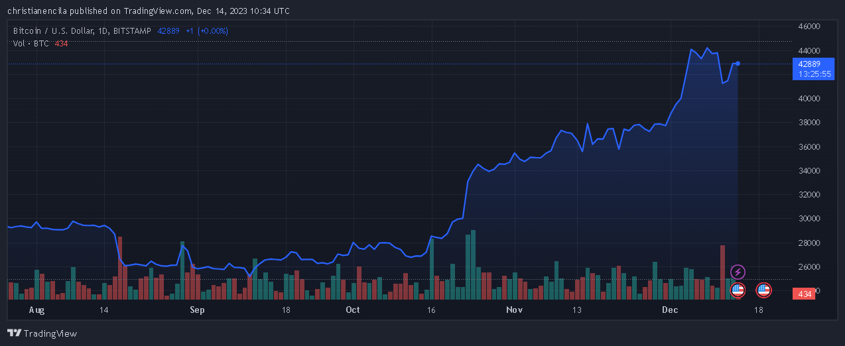The image size is (845, 346).
Task: Click the 18 date label right of Dec
Action: pyautogui.click(x=758, y=310)
